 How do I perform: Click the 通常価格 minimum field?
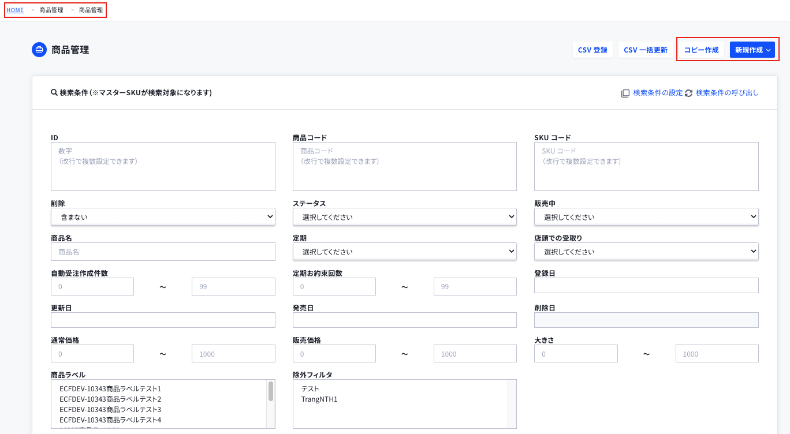click(x=92, y=354)
